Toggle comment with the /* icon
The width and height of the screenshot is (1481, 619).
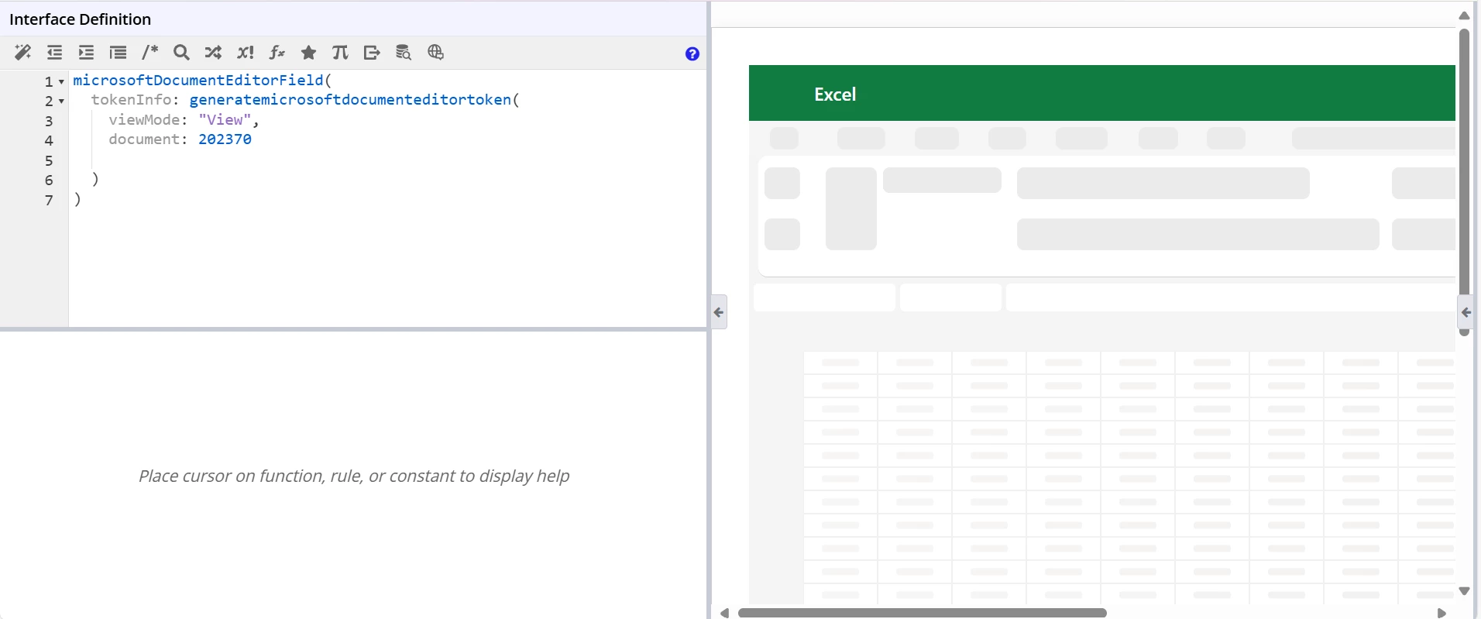pyautogui.click(x=150, y=52)
